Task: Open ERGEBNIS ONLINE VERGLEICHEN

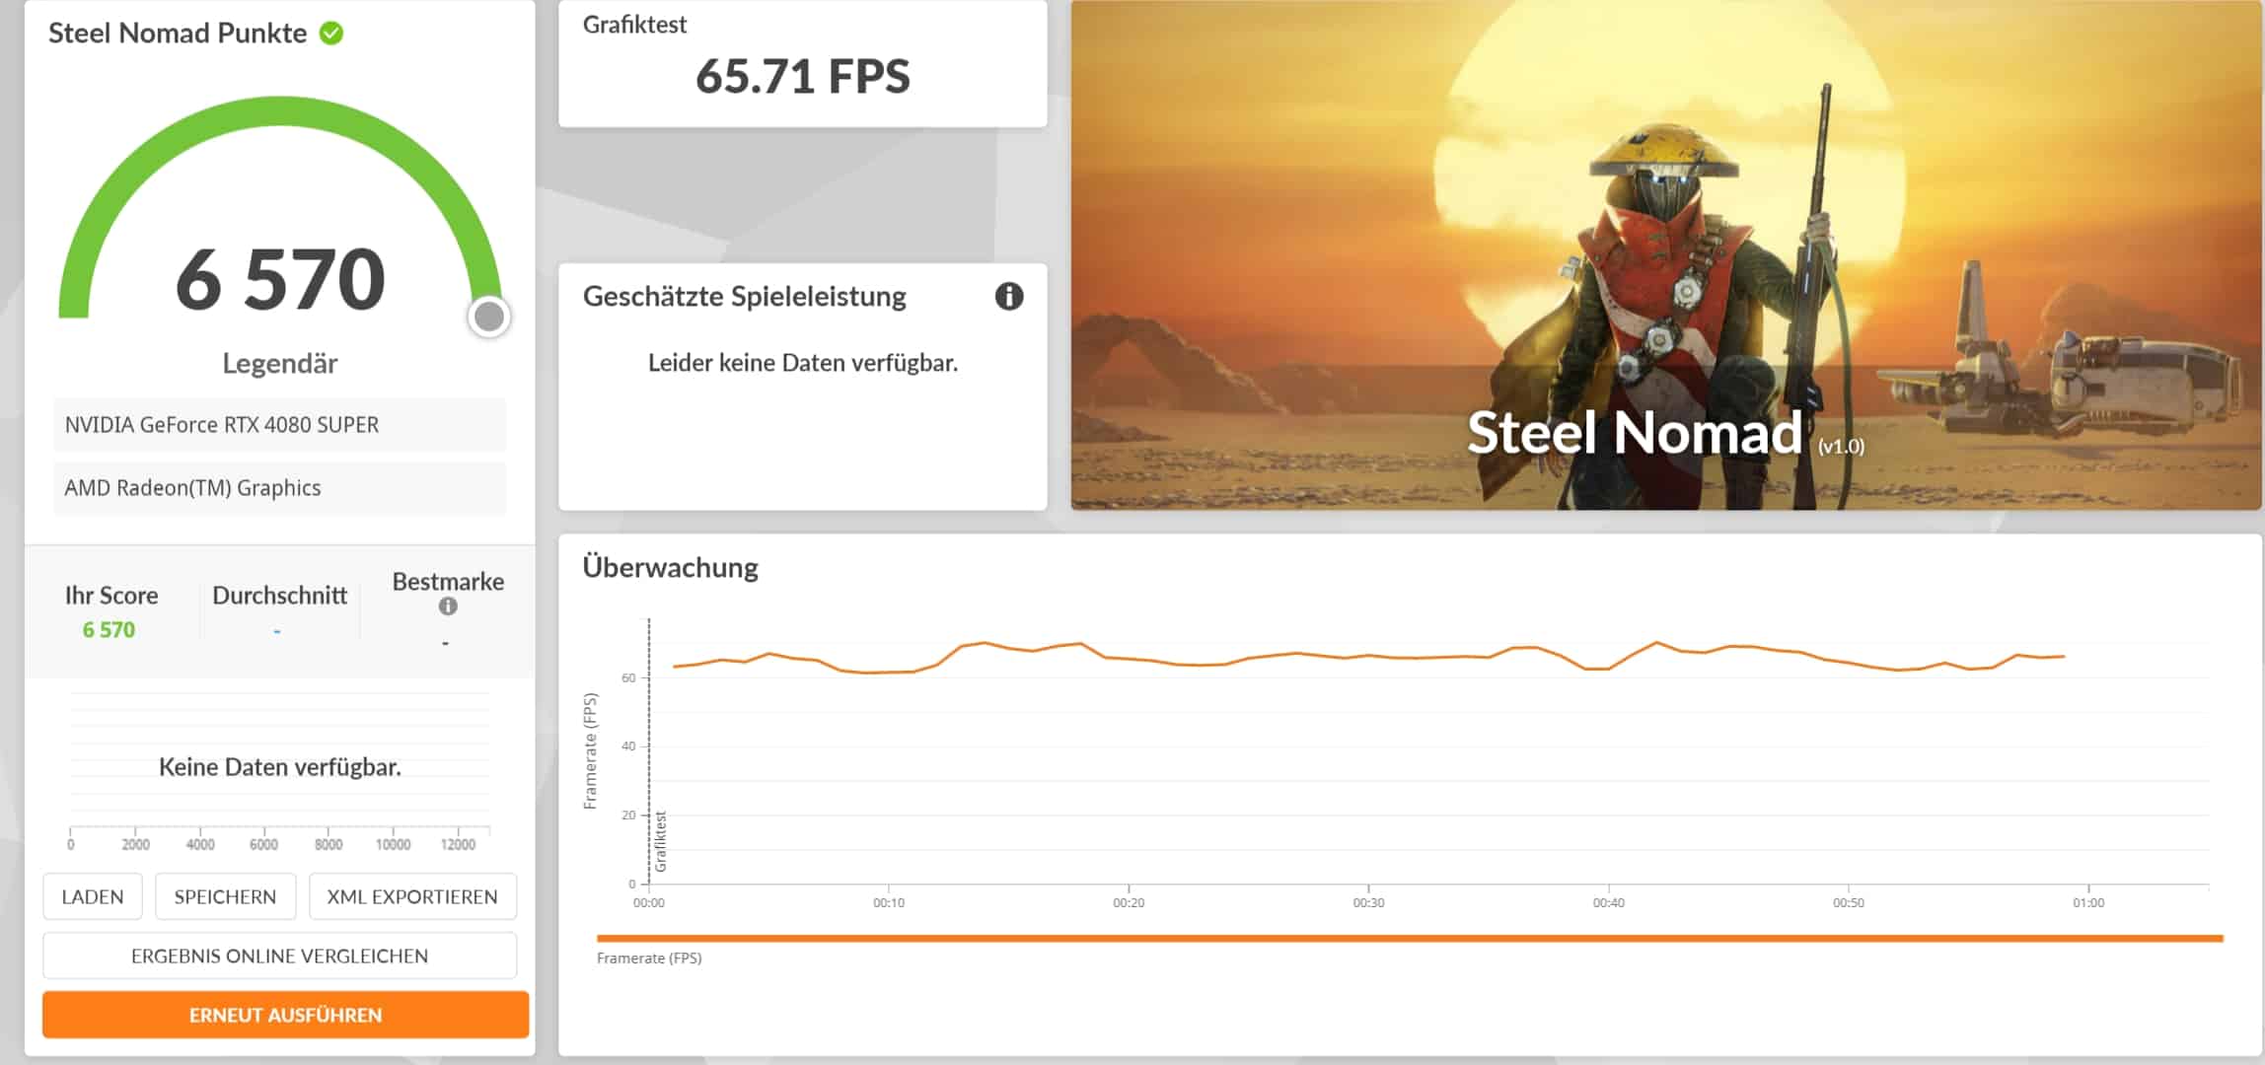Action: click(279, 956)
